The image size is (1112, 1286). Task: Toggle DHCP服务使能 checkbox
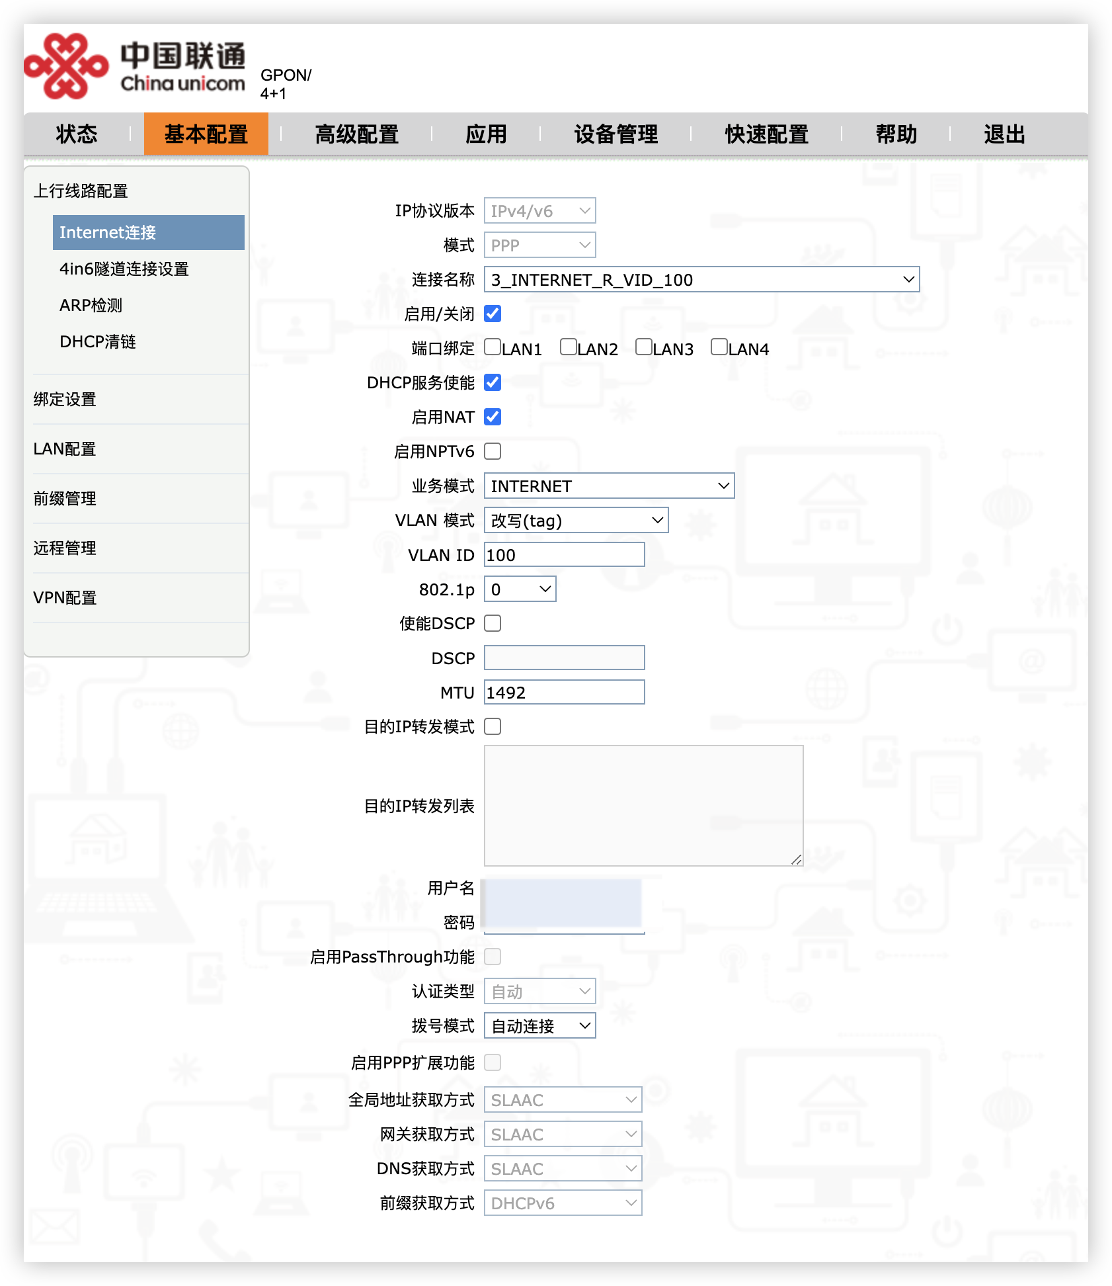[x=493, y=382]
